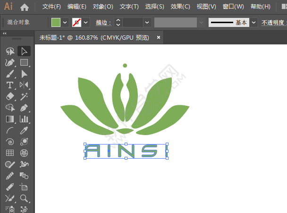287x213 pixels.
Task: Select the Column Graph tool
Action: coord(24,119)
